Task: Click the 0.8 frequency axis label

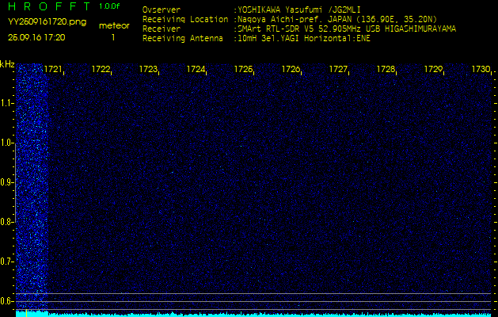Action: [6, 222]
